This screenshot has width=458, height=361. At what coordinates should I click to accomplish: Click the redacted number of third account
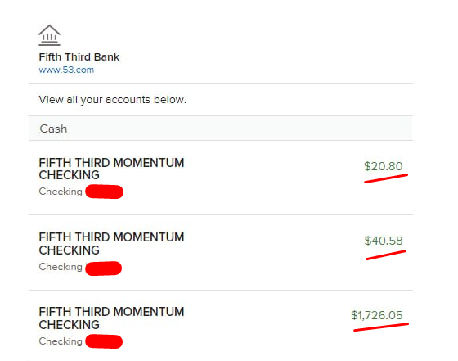pyautogui.click(x=104, y=341)
